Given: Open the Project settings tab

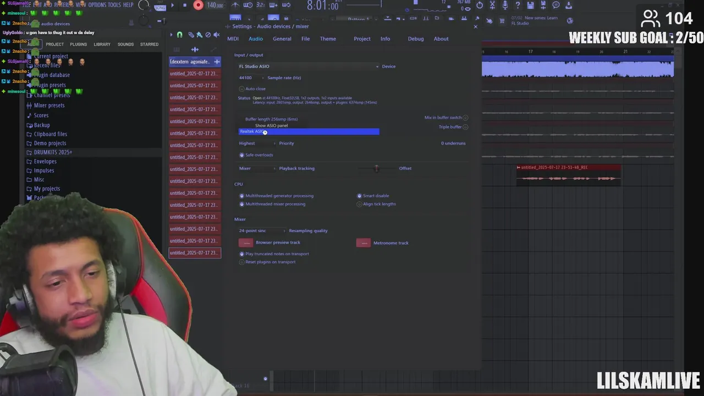Looking at the screenshot, I should (x=362, y=39).
